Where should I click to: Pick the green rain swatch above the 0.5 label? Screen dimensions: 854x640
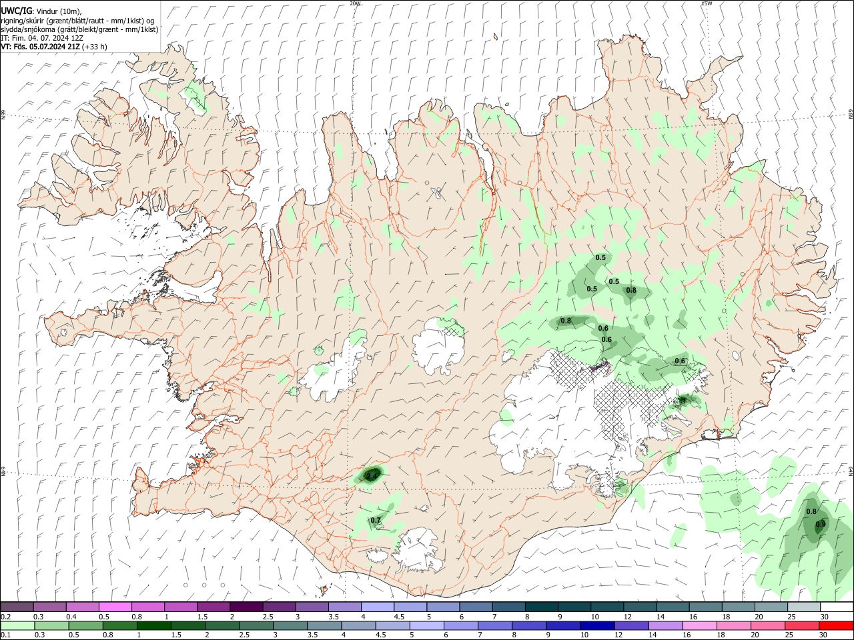(x=85, y=626)
